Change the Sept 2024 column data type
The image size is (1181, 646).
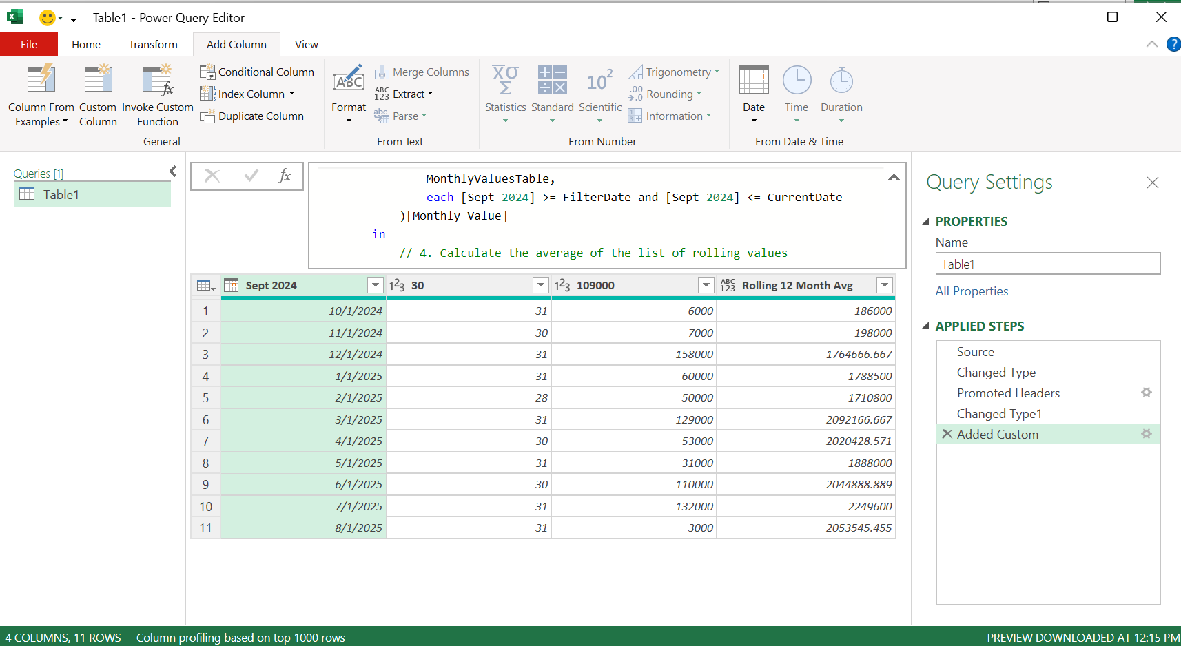click(231, 285)
